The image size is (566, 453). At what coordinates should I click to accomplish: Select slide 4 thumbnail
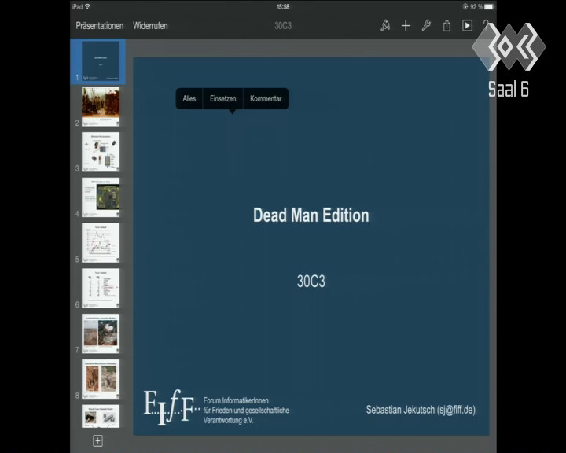click(101, 197)
